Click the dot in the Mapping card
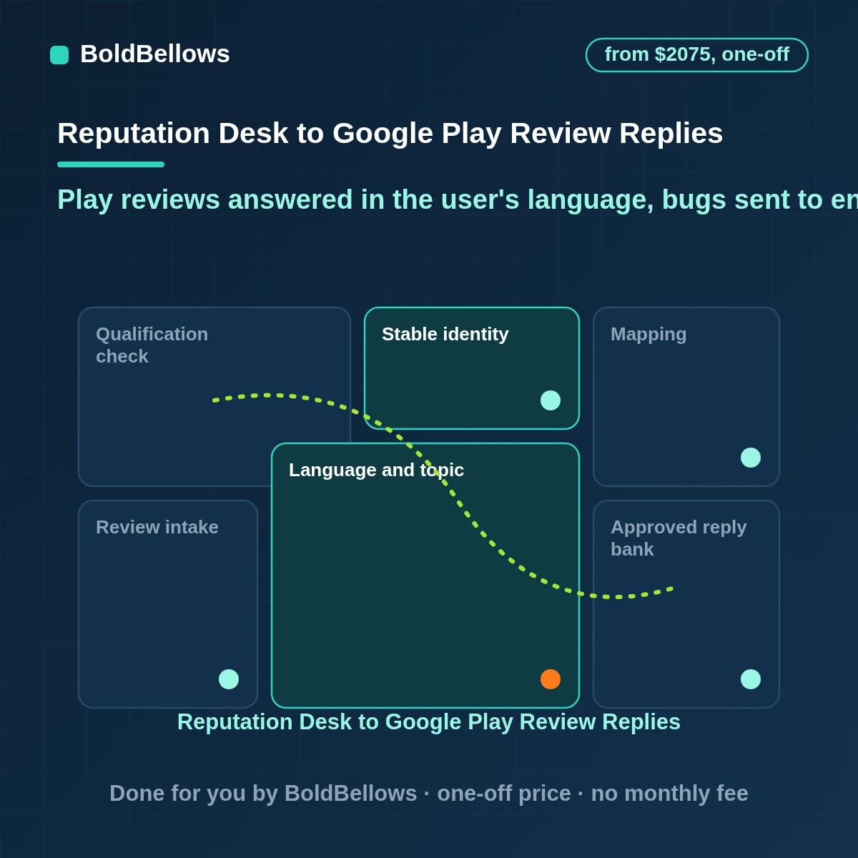The width and height of the screenshot is (858, 858). 751,458
